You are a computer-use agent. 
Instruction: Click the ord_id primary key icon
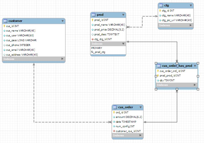click(x=114, y=112)
